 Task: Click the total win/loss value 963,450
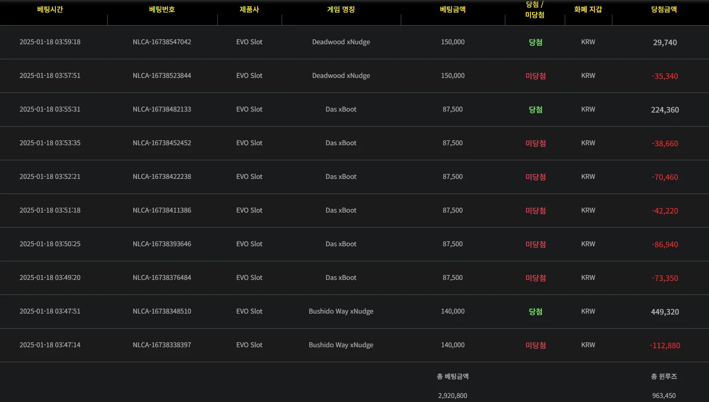pos(664,396)
